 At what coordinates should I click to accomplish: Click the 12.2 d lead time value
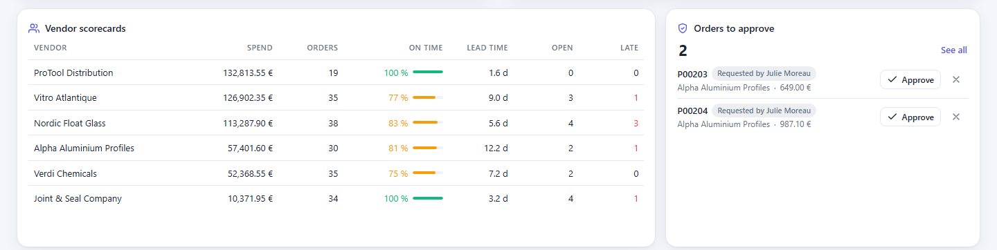click(496, 148)
